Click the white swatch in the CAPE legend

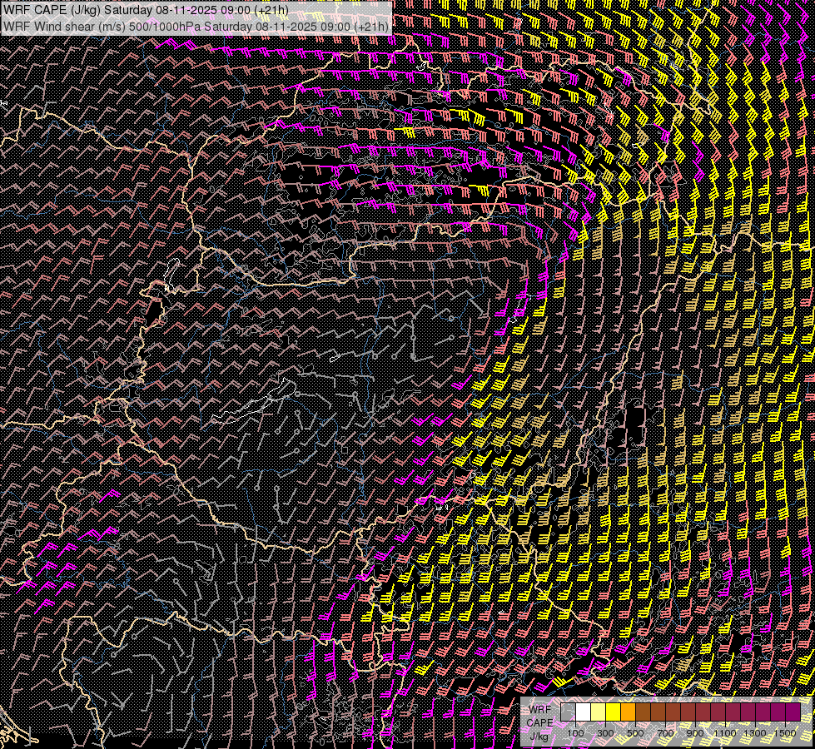(583, 712)
